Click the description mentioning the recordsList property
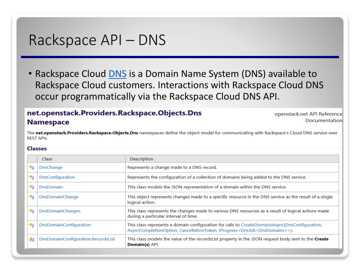Screen dimensions: 360x270 click(x=228, y=242)
